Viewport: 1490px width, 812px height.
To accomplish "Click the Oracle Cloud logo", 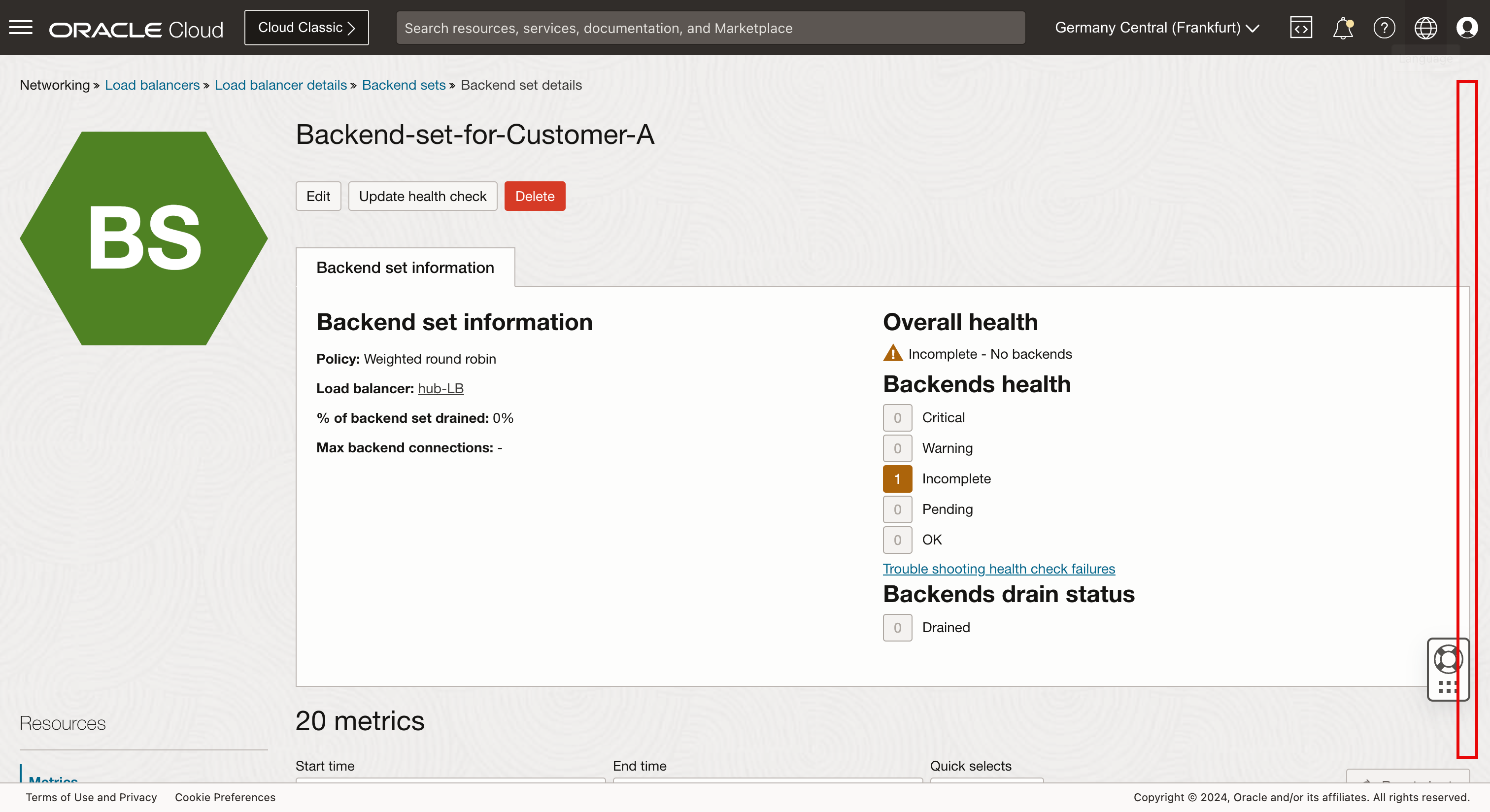I will [136, 29].
